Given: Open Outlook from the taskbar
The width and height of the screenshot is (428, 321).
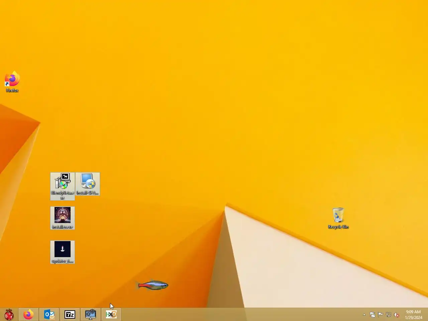Looking at the screenshot, I should point(49,314).
